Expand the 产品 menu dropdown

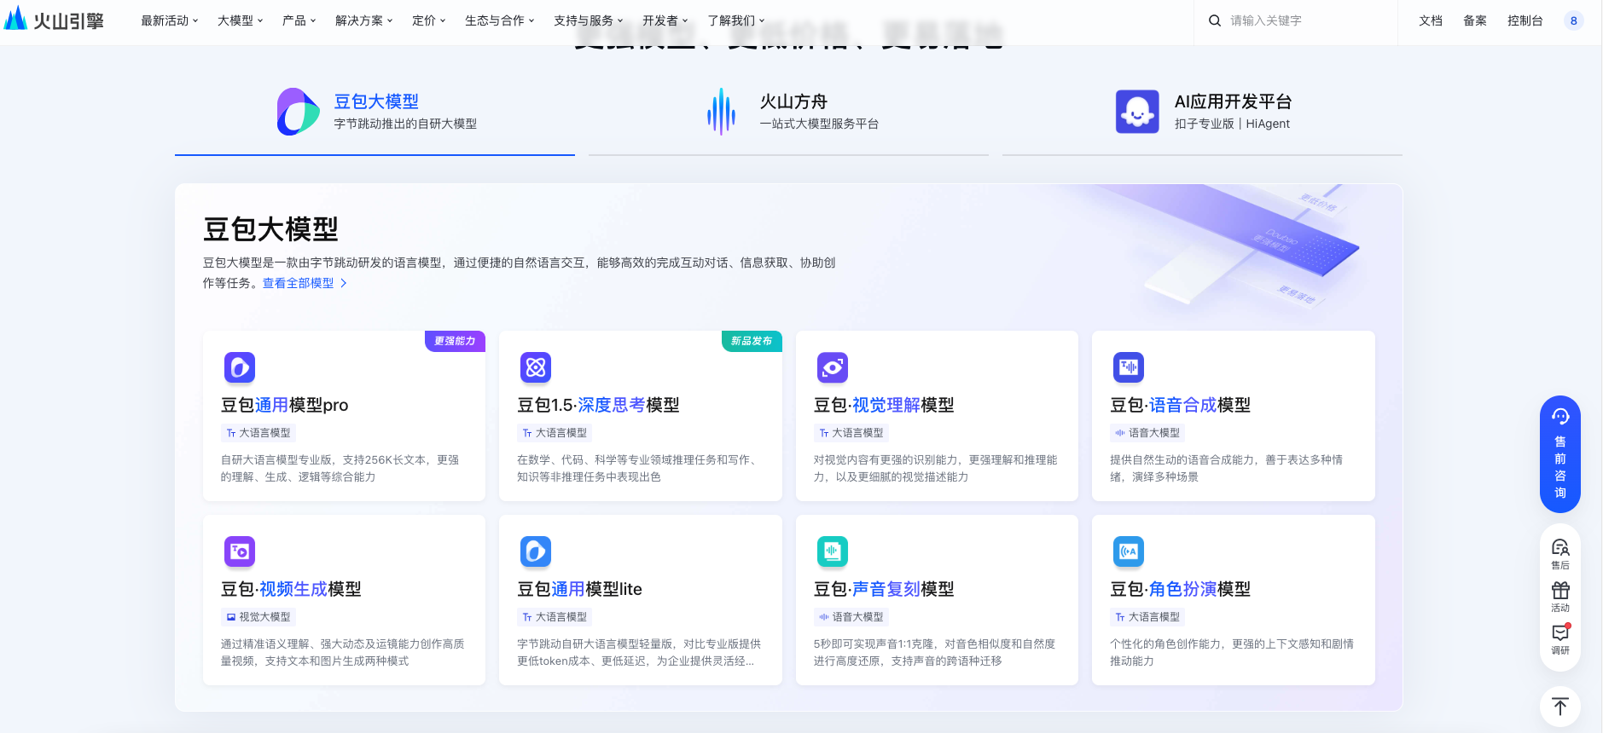pos(299,20)
